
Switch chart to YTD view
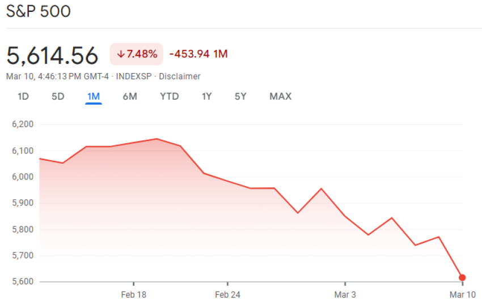[169, 96]
